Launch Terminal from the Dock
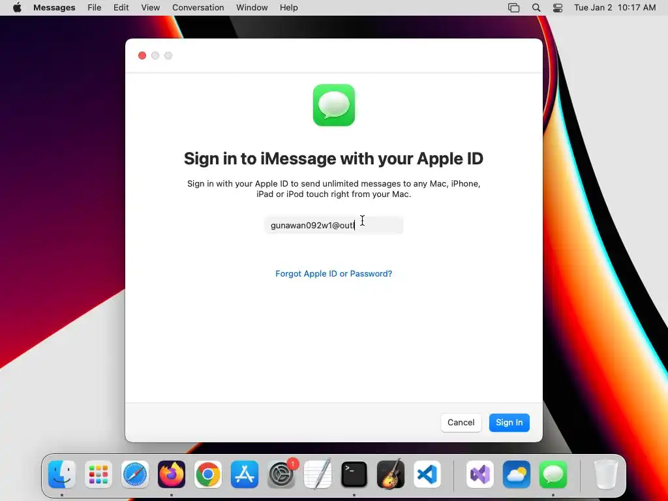 [354, 474]
